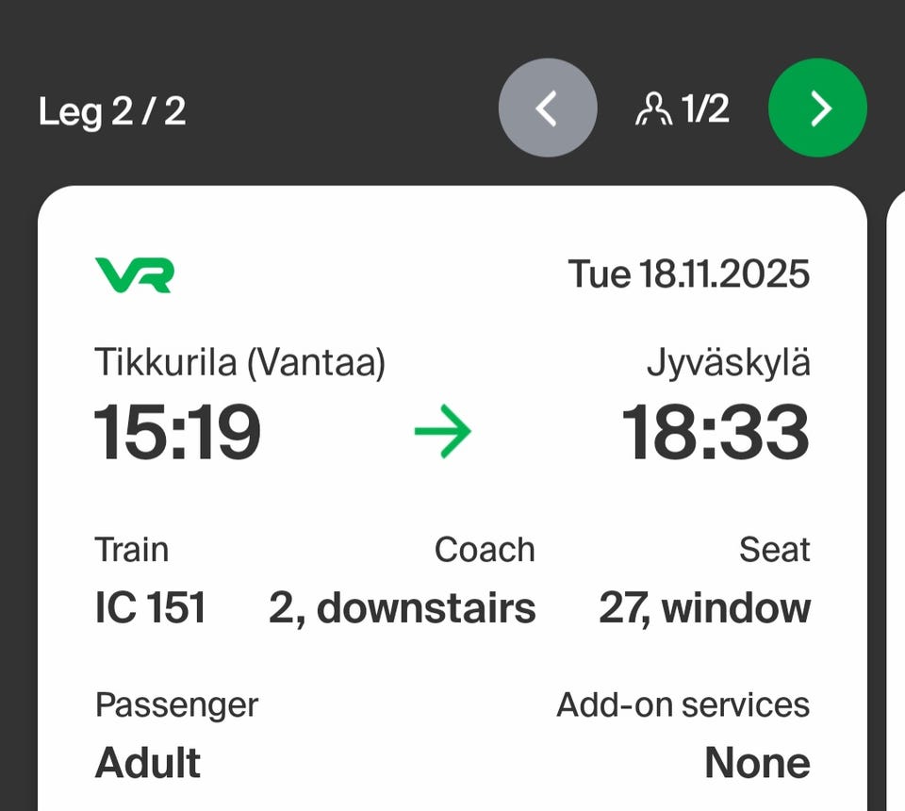905x811 pixels.
Task: Tap the travel date Tue 18.11.2025
Action: tap(688, 274)
